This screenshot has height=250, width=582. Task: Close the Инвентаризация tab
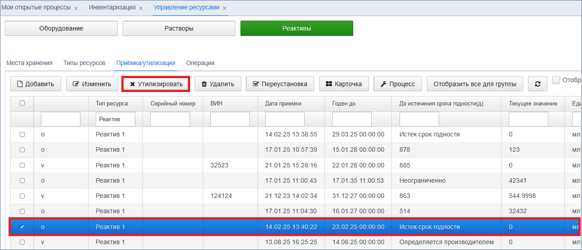(x=141, y=9)
